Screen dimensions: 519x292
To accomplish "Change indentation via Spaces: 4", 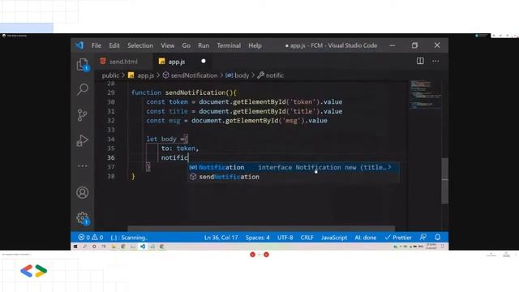I will point(258,238).
